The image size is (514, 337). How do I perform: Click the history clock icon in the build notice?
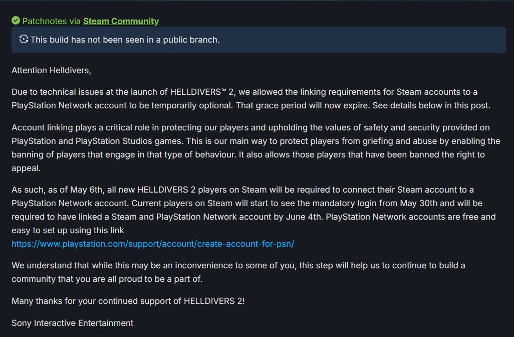[24, 39]
